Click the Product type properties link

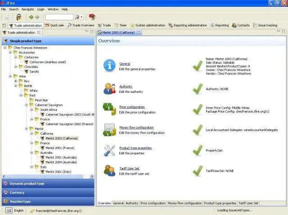coord(135,148)
